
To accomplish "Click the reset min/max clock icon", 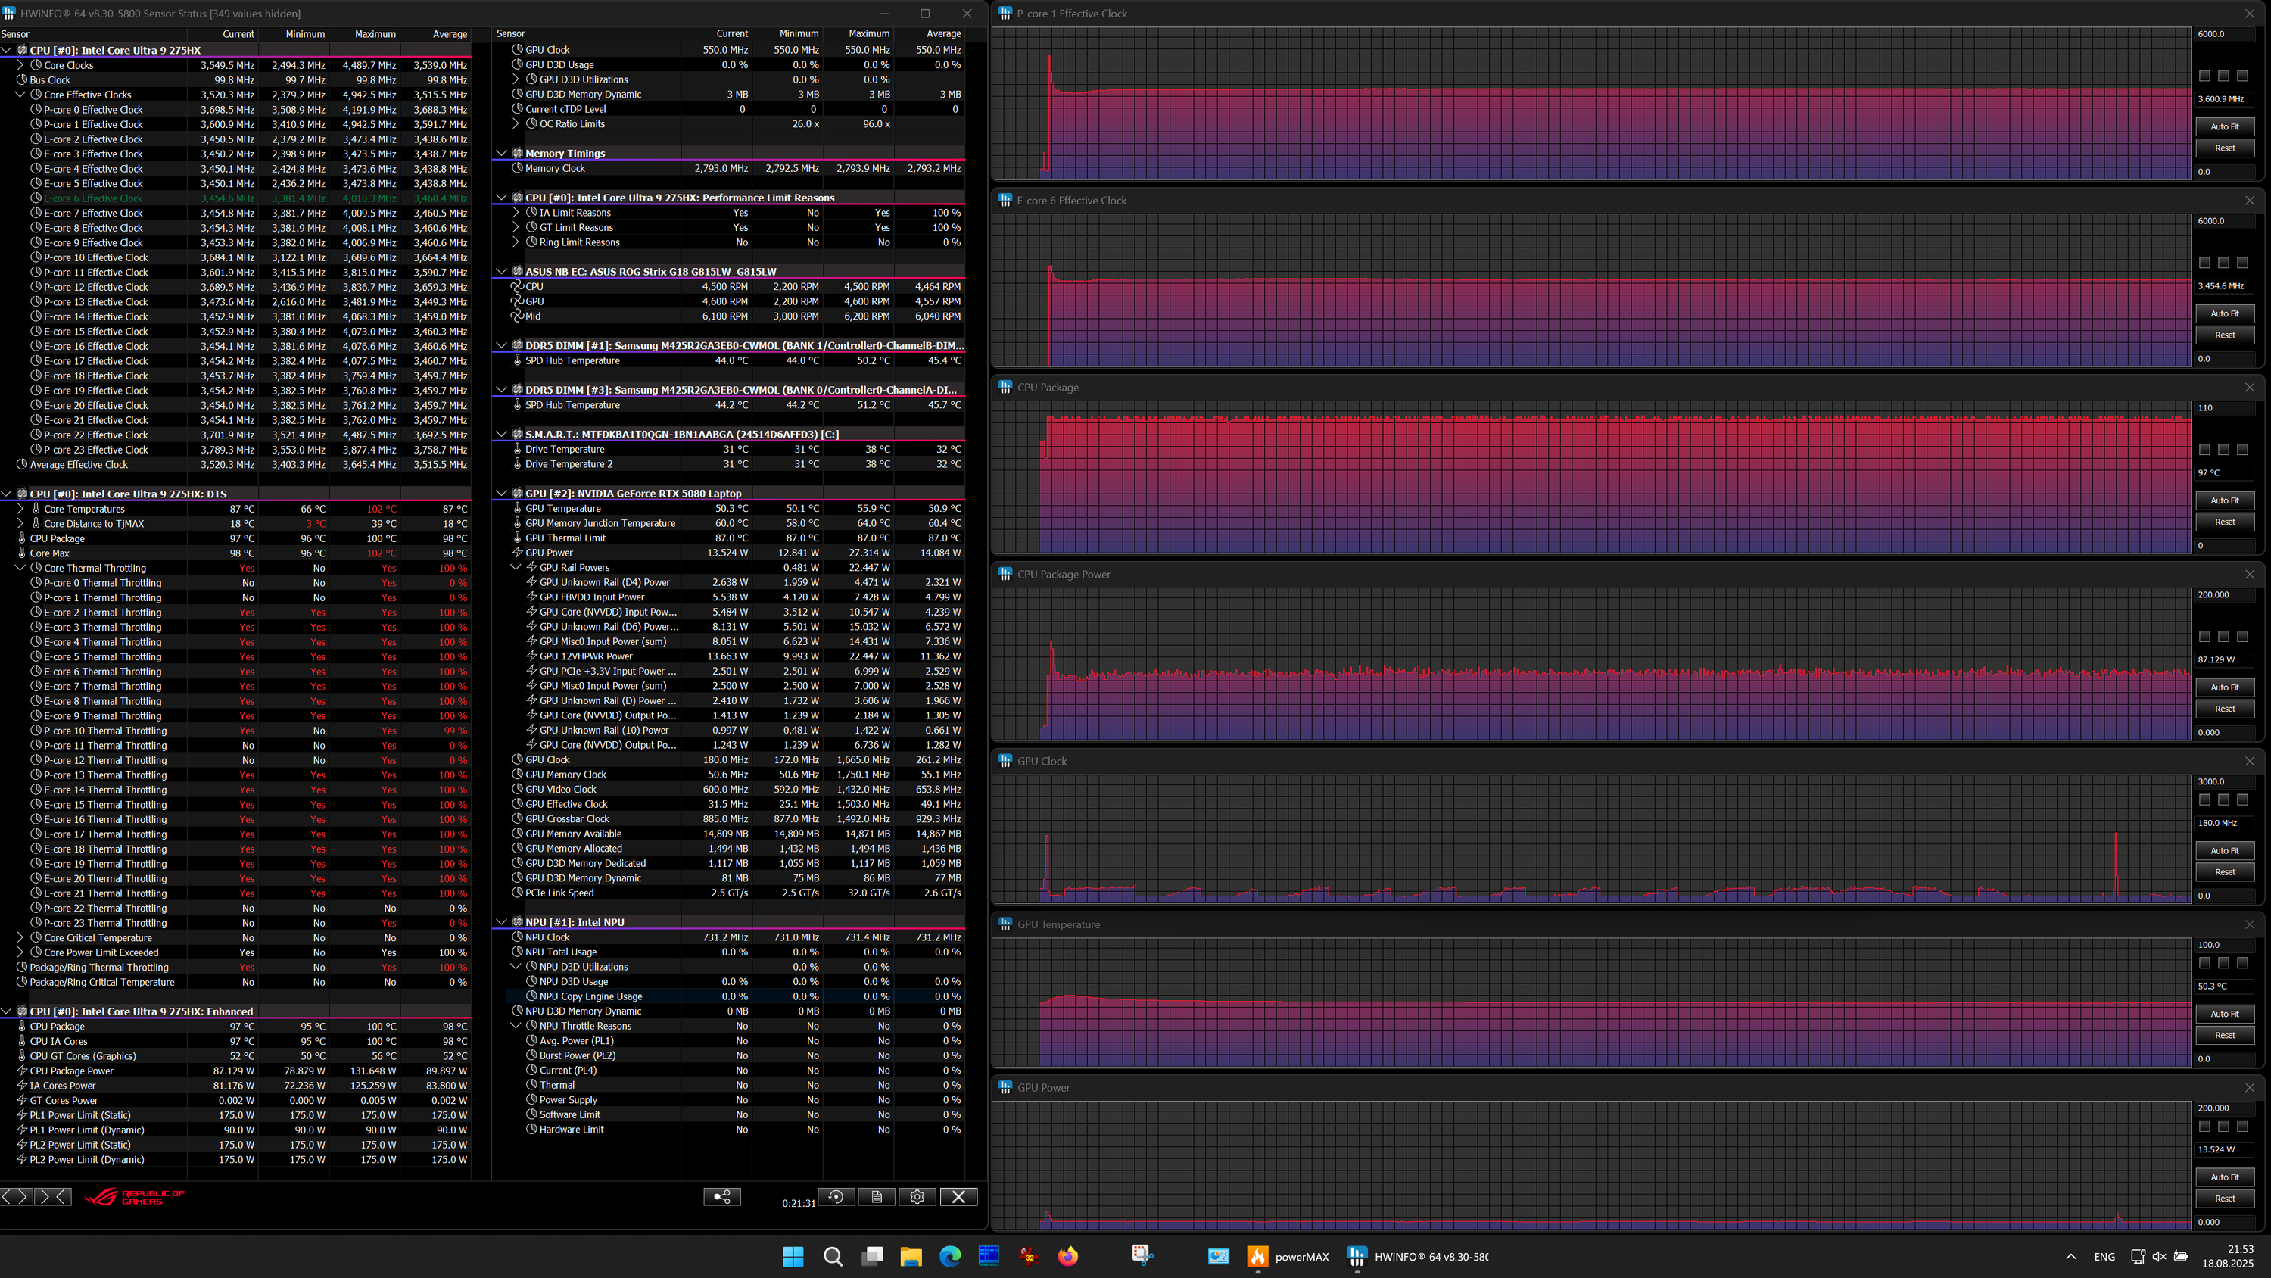I will 836,1197.
